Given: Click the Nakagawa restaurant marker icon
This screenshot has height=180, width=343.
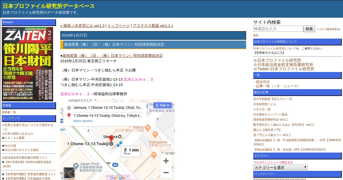Looking at the screenshot, I should (155, 134).
